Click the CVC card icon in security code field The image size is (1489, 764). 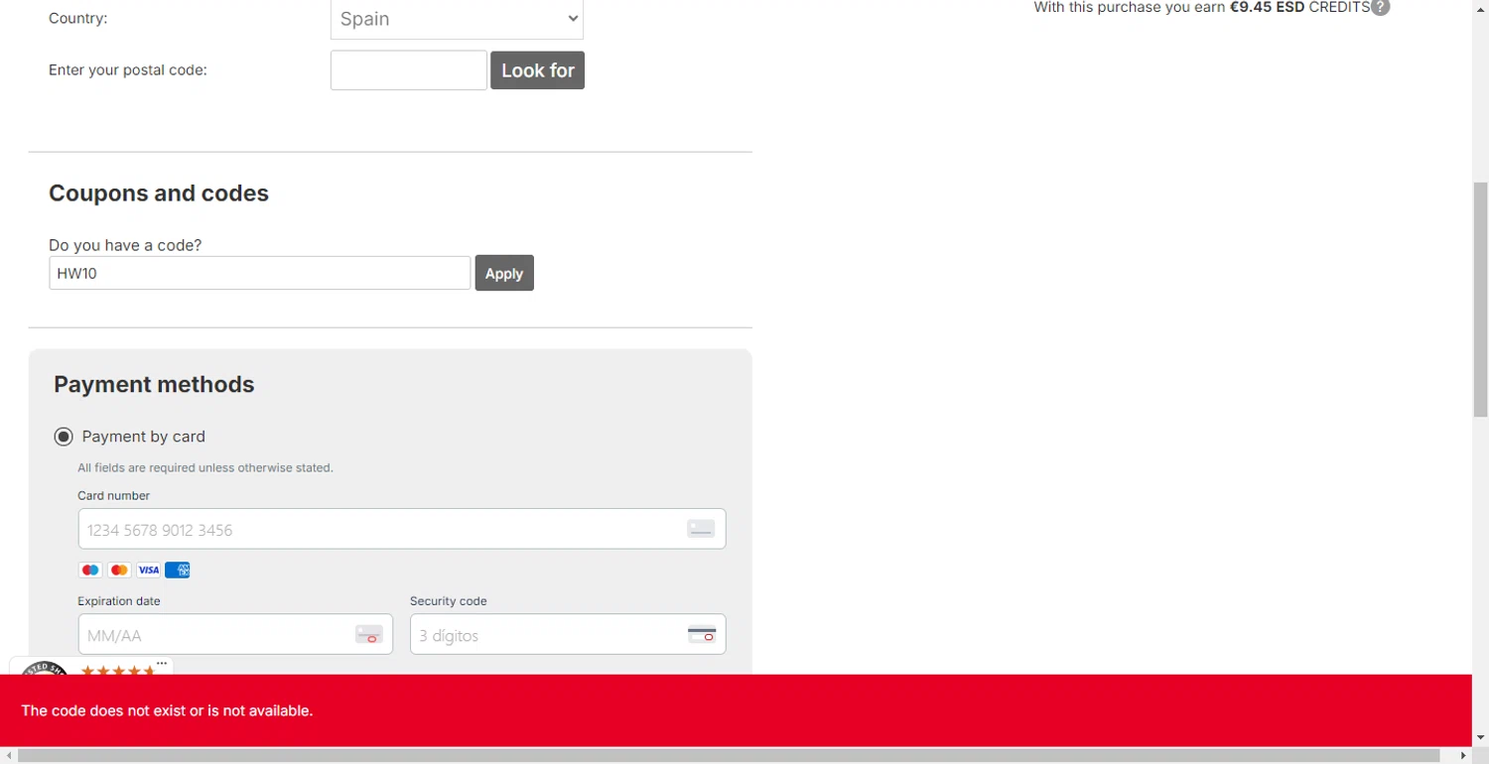(702, 635)
